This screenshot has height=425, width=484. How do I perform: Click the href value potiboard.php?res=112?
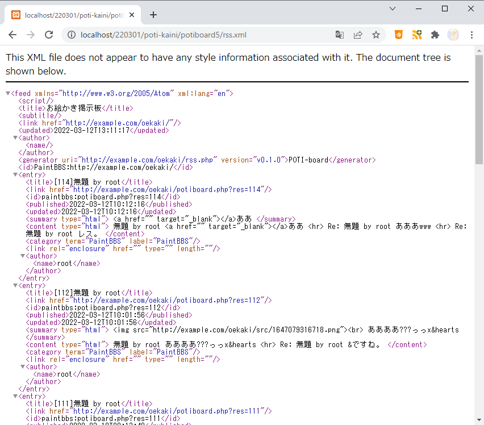coord(167,301)
